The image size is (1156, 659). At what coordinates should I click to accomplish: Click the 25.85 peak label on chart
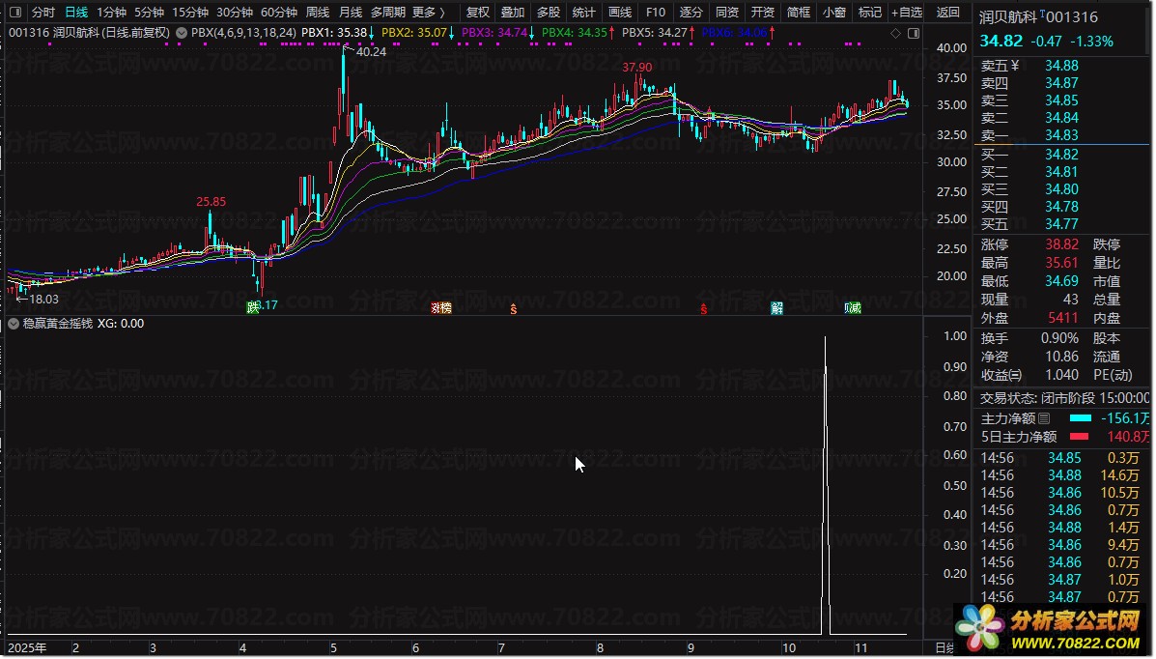pyautogui.click(x=211, y=201)
